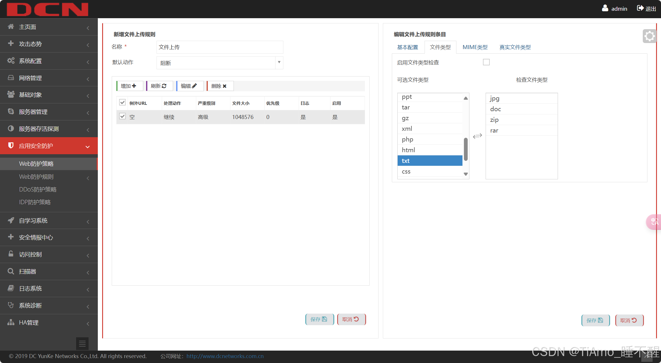Click the gears icon beside 系统配置
661x363 pixels.
click(x=11, y=61)
